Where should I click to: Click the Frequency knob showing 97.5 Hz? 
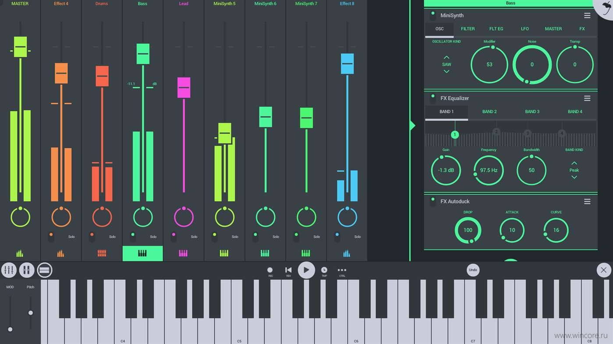click(x=489, y=170)
